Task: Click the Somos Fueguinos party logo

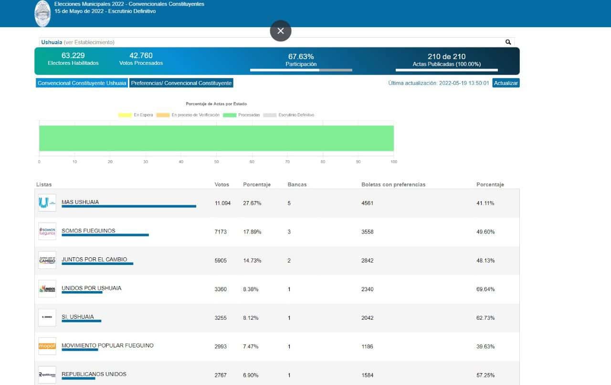Action: tap(47, 232)
